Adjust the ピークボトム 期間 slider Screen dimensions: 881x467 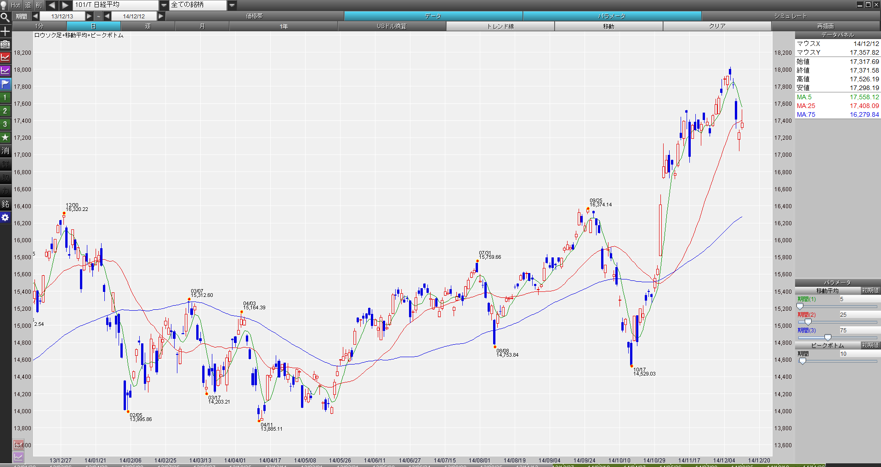(802, 361)
